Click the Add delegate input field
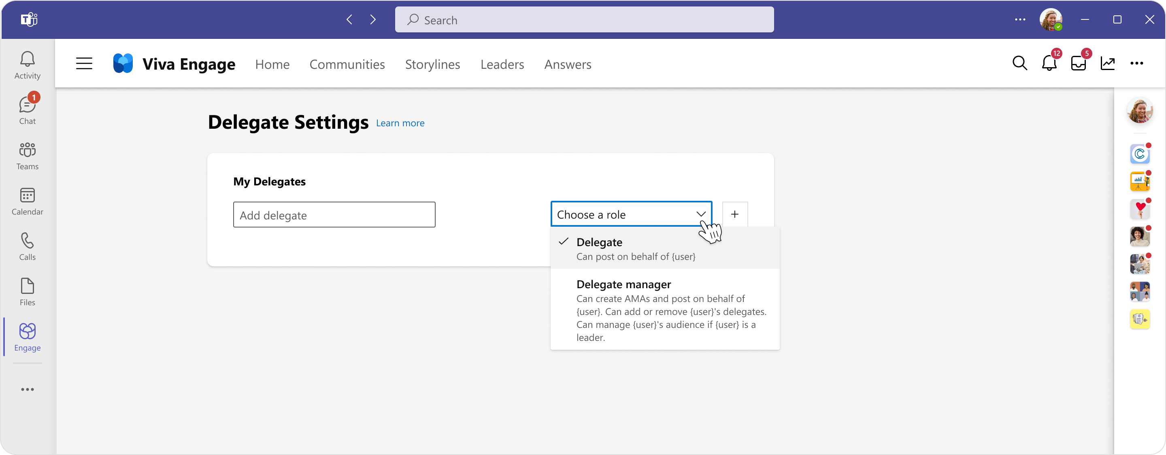The width and height of the screenshot is (1166, 455). tap(333, 214)
